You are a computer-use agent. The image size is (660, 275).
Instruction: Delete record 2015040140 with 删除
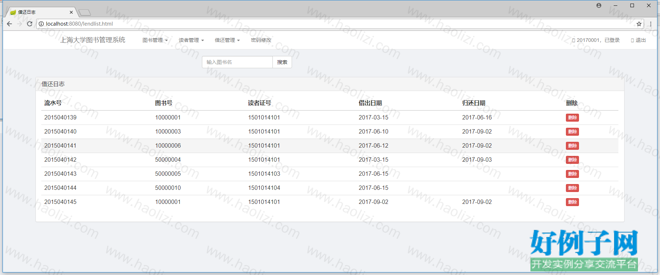(572, 132)
